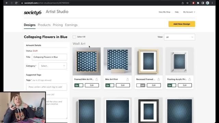This screenshot has width=219, height=123.
Task: Reload the page with refresh icon
Action: click(16, 3)
